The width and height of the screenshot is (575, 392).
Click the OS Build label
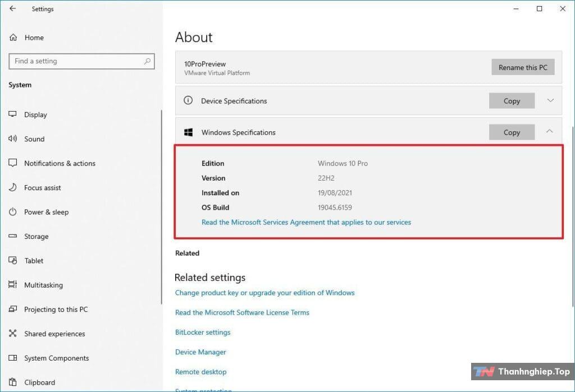[215, 207]
